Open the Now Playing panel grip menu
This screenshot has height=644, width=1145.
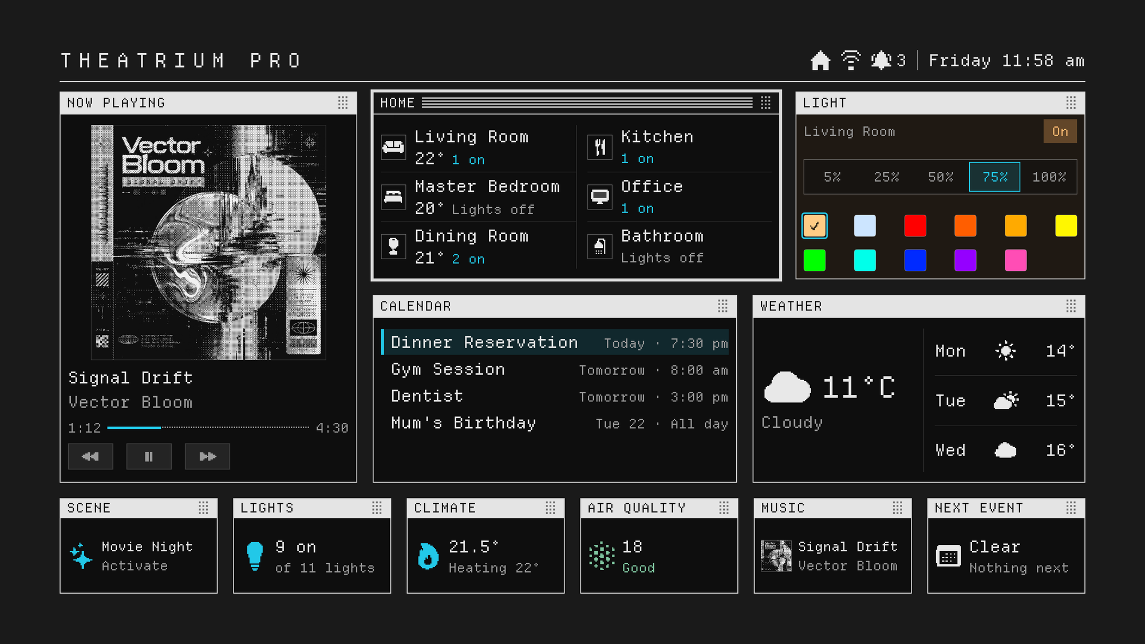[x=343, y=102]
